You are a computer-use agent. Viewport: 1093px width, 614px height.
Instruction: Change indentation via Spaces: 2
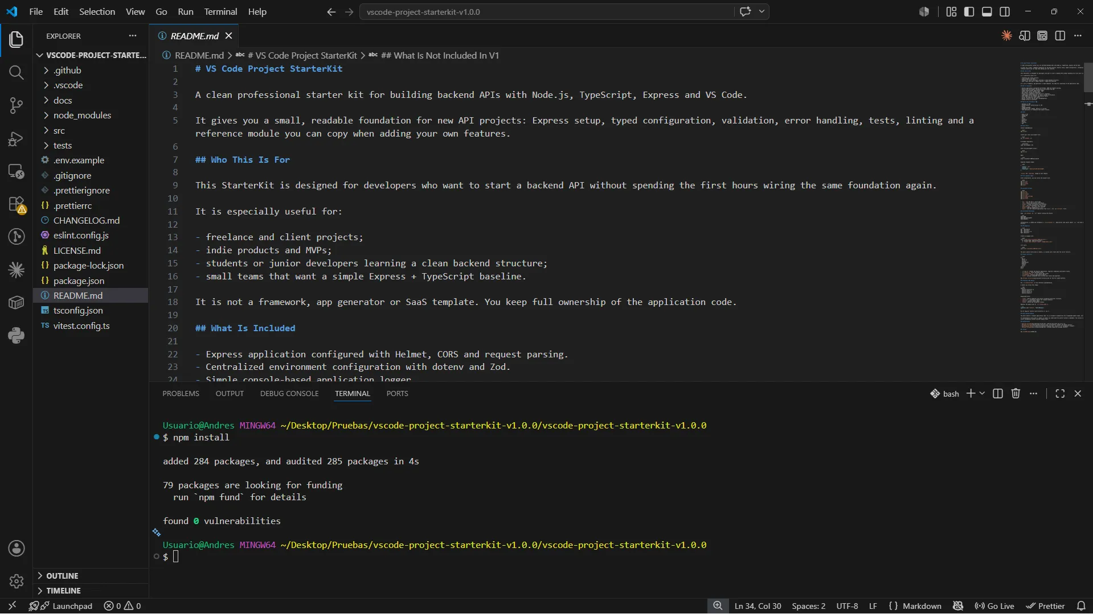pyautogui.click(x=808, y=606)
